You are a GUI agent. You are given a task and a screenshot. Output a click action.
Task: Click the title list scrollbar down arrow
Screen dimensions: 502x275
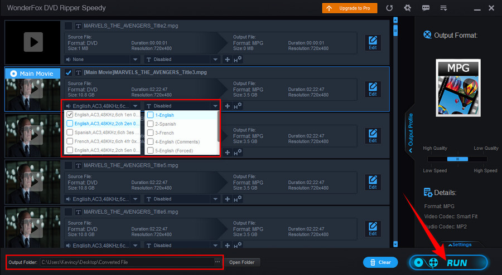(x=395, y=244)
